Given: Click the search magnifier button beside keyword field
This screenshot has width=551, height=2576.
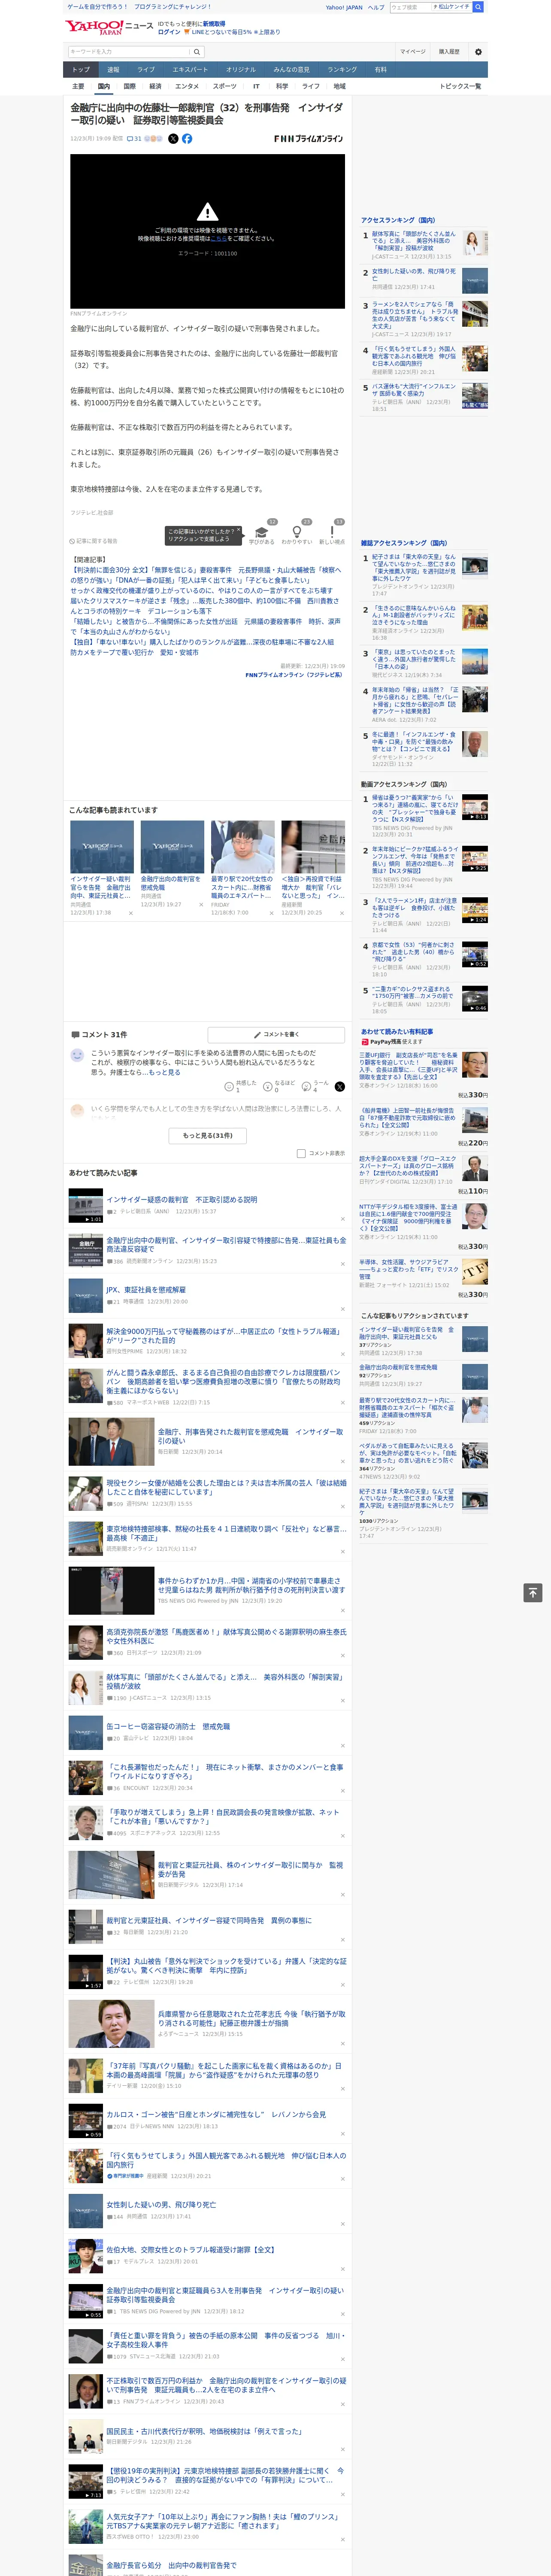Looking at the screenshot, I should tap(197, 52).
